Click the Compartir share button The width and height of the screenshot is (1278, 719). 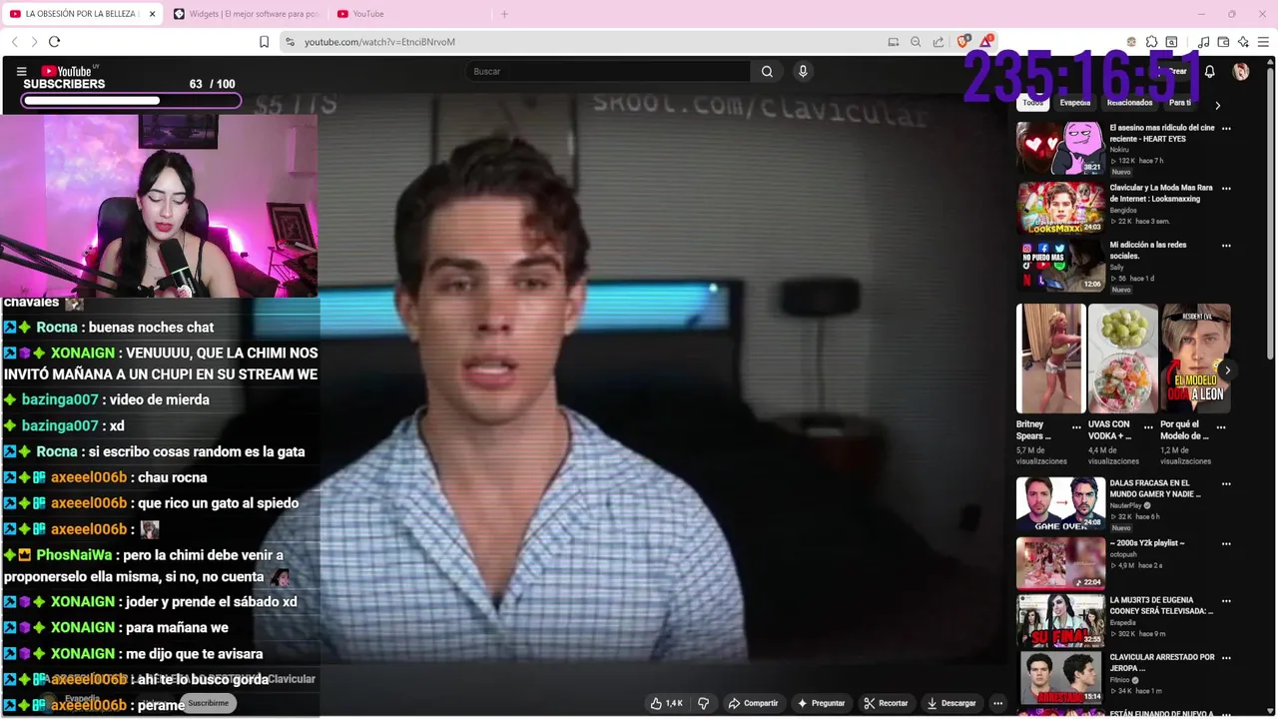click(x=754, y=703)
